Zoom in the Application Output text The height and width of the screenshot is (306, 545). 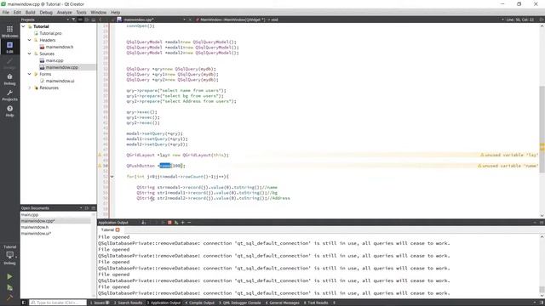tap(183, 223)
